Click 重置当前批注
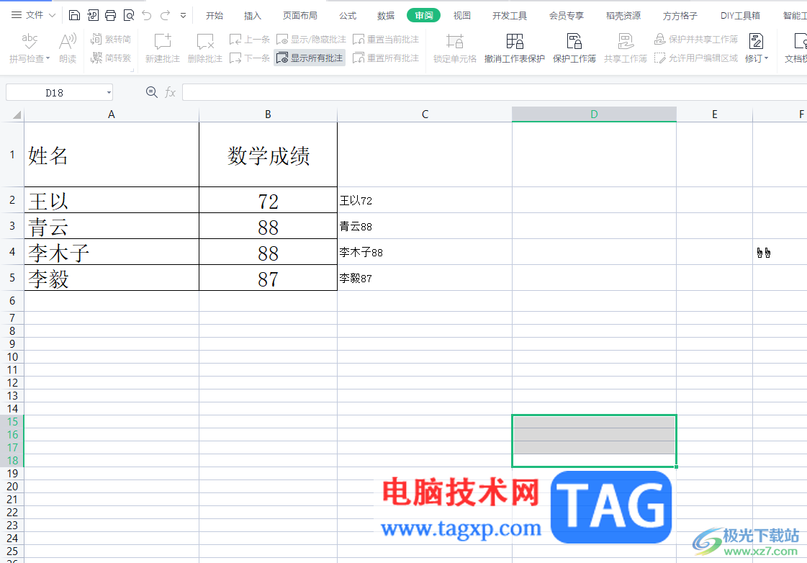 (385, 39)
